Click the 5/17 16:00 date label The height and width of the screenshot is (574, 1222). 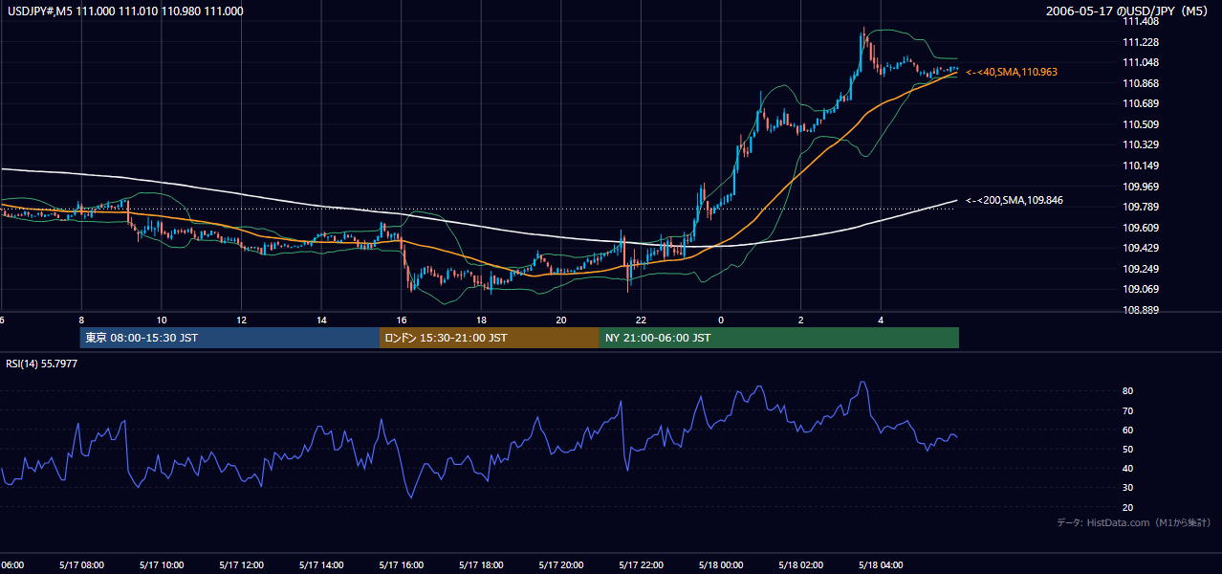(401, 565)
